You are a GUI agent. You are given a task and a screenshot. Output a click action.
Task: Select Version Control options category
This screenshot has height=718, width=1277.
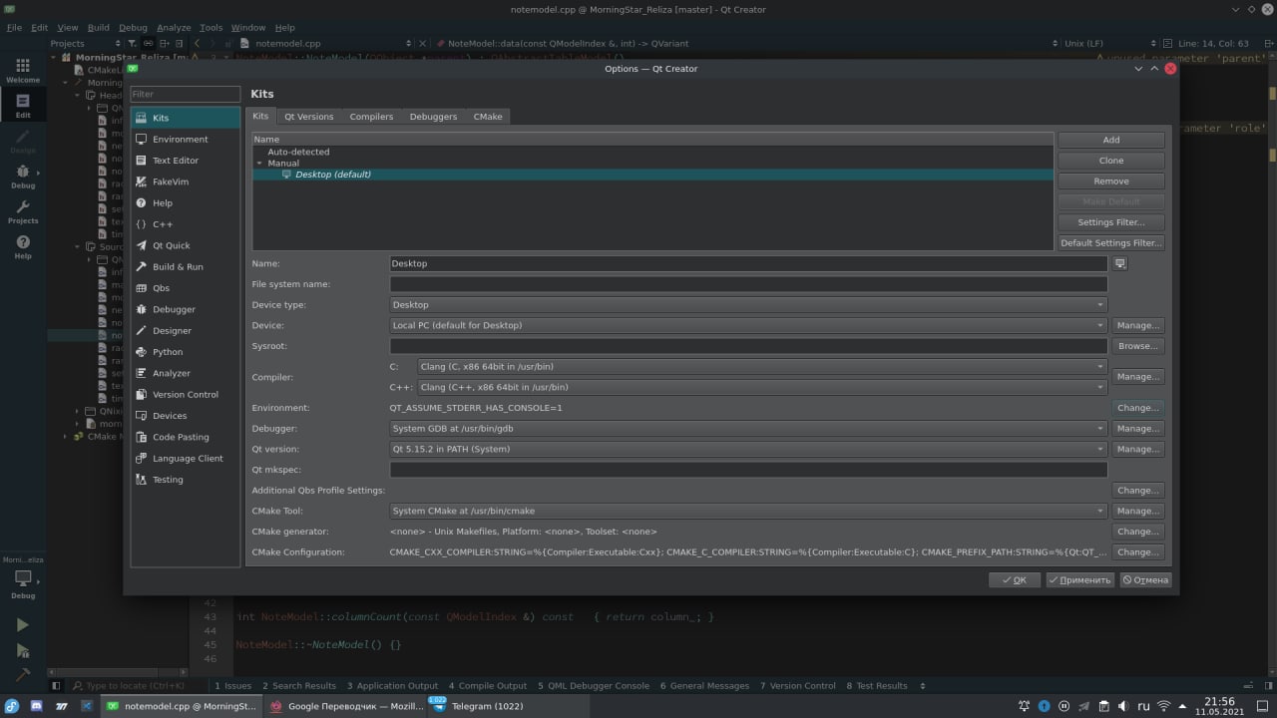tap(186, 394)
